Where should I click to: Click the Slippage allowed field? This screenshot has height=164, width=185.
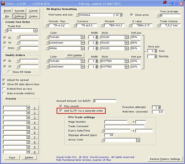pos(109,135)
